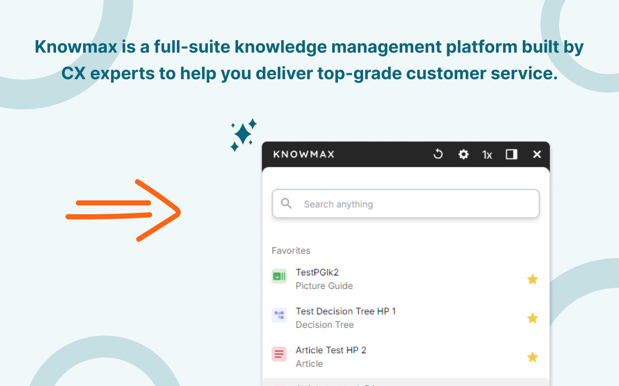This screenshot has width=619, height=386.
Task: Open the TestPGlk2 picture guide
Action: (x=317, y=272)
